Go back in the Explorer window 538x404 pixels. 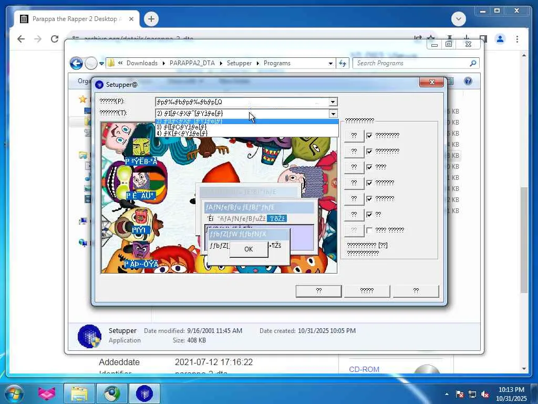76,63
